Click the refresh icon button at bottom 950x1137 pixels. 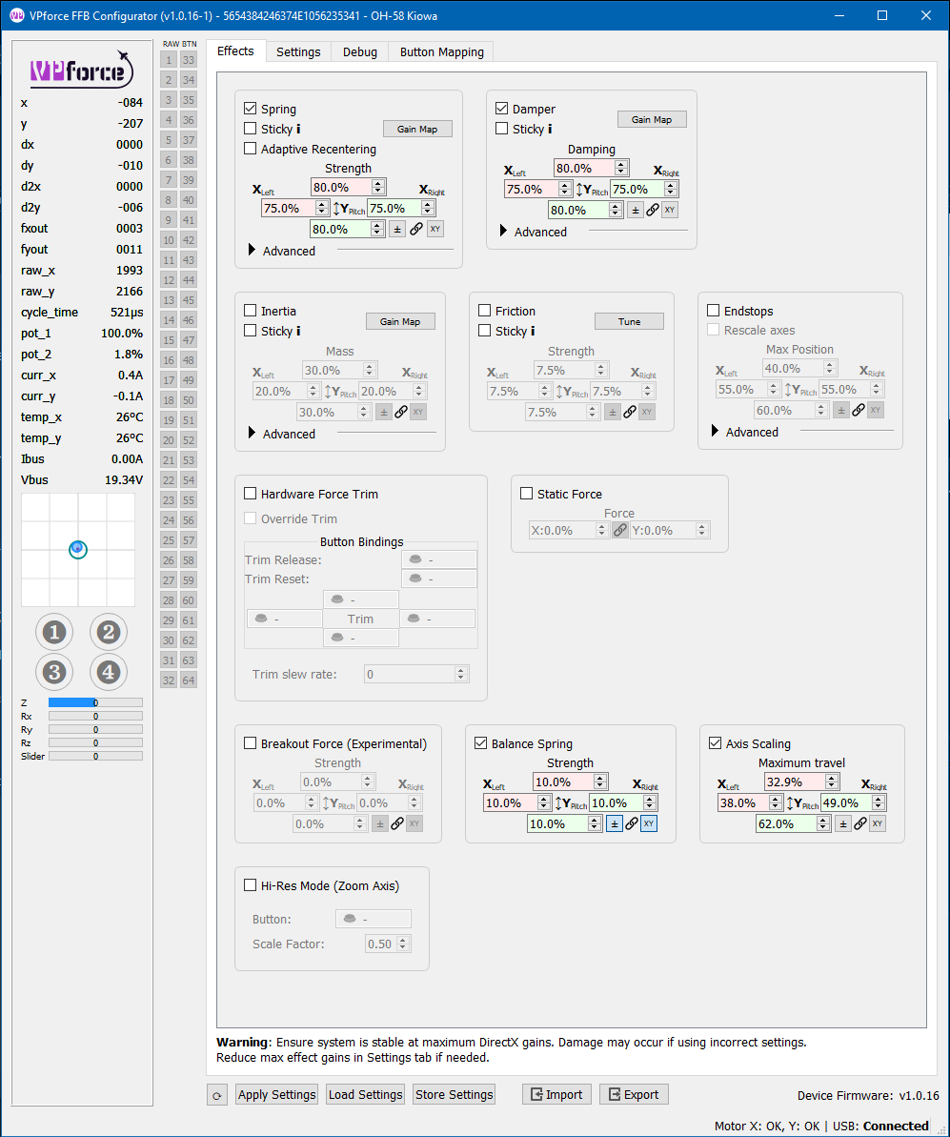(x=217, y=1095)
